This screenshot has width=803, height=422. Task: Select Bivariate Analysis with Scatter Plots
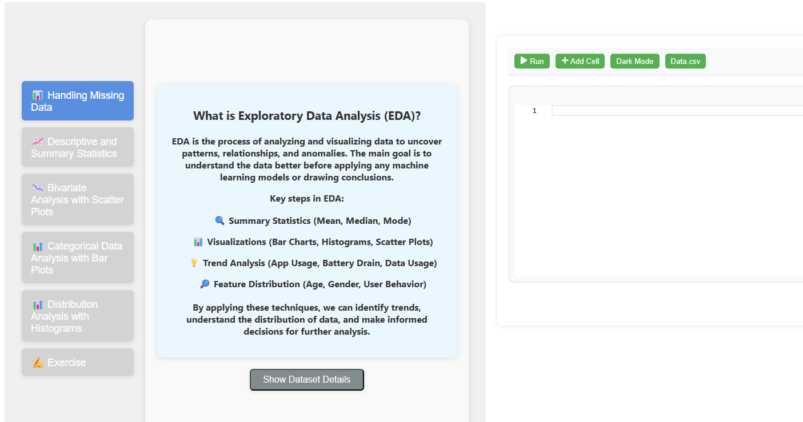click(78, 199)
